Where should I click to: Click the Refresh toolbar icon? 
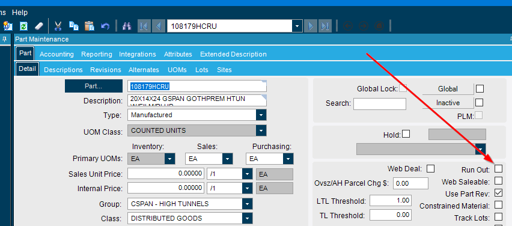pyautogui.click(x=23, y=26)
